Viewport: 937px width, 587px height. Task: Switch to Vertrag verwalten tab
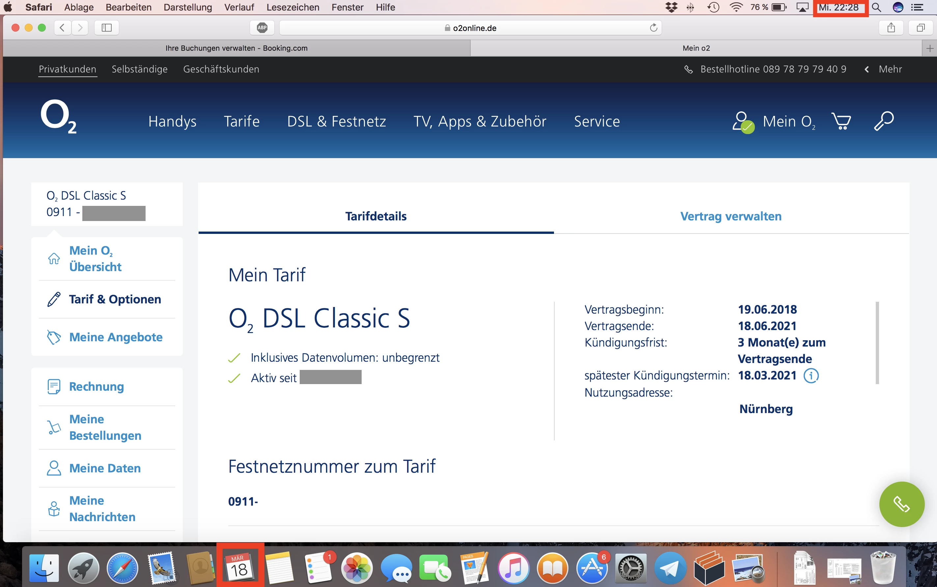click(x=730, y=216)
